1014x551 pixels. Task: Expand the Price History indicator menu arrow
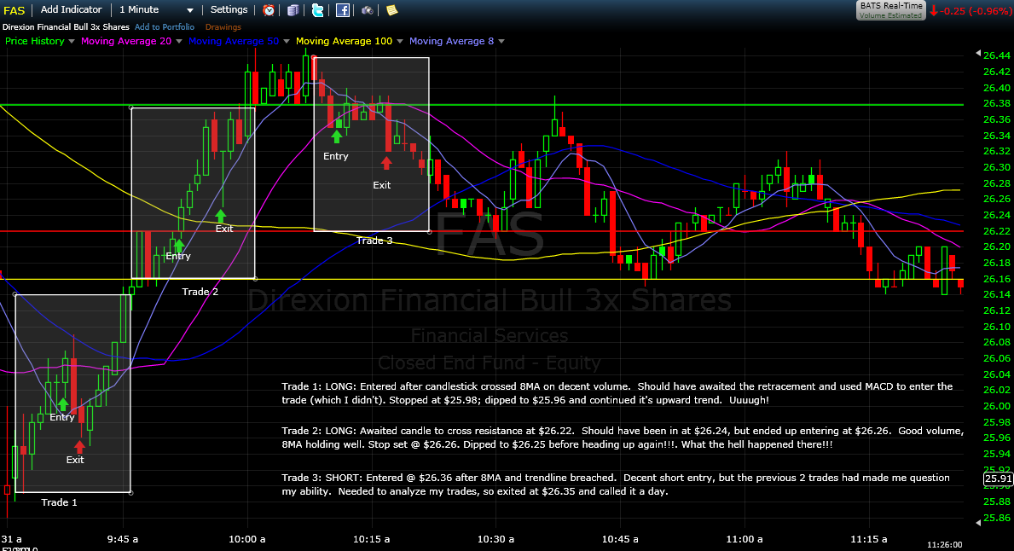[x=72, y=42]
